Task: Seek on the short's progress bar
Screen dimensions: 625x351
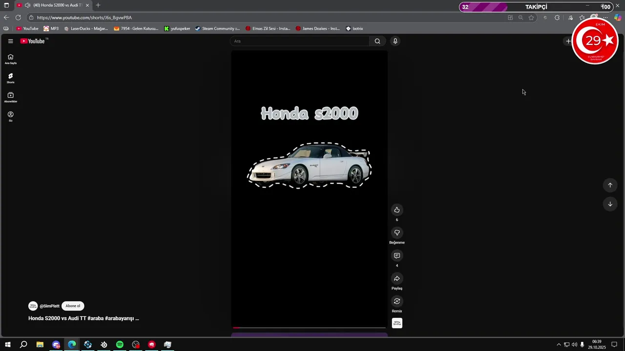Action: (309, 328)
